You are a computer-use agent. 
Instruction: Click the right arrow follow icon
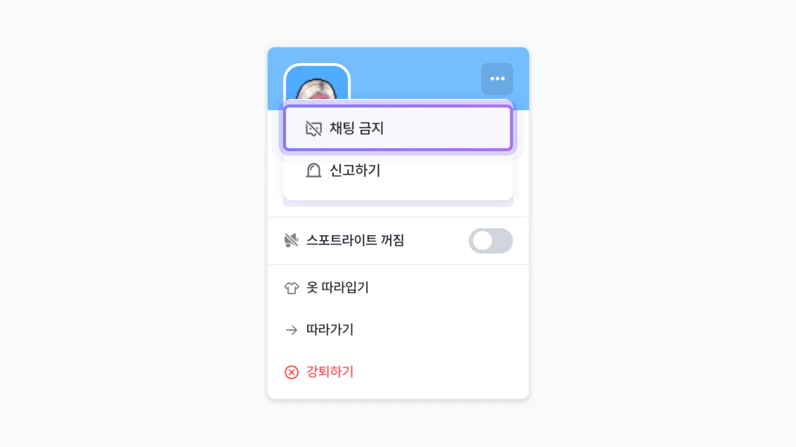click(291, 330)
